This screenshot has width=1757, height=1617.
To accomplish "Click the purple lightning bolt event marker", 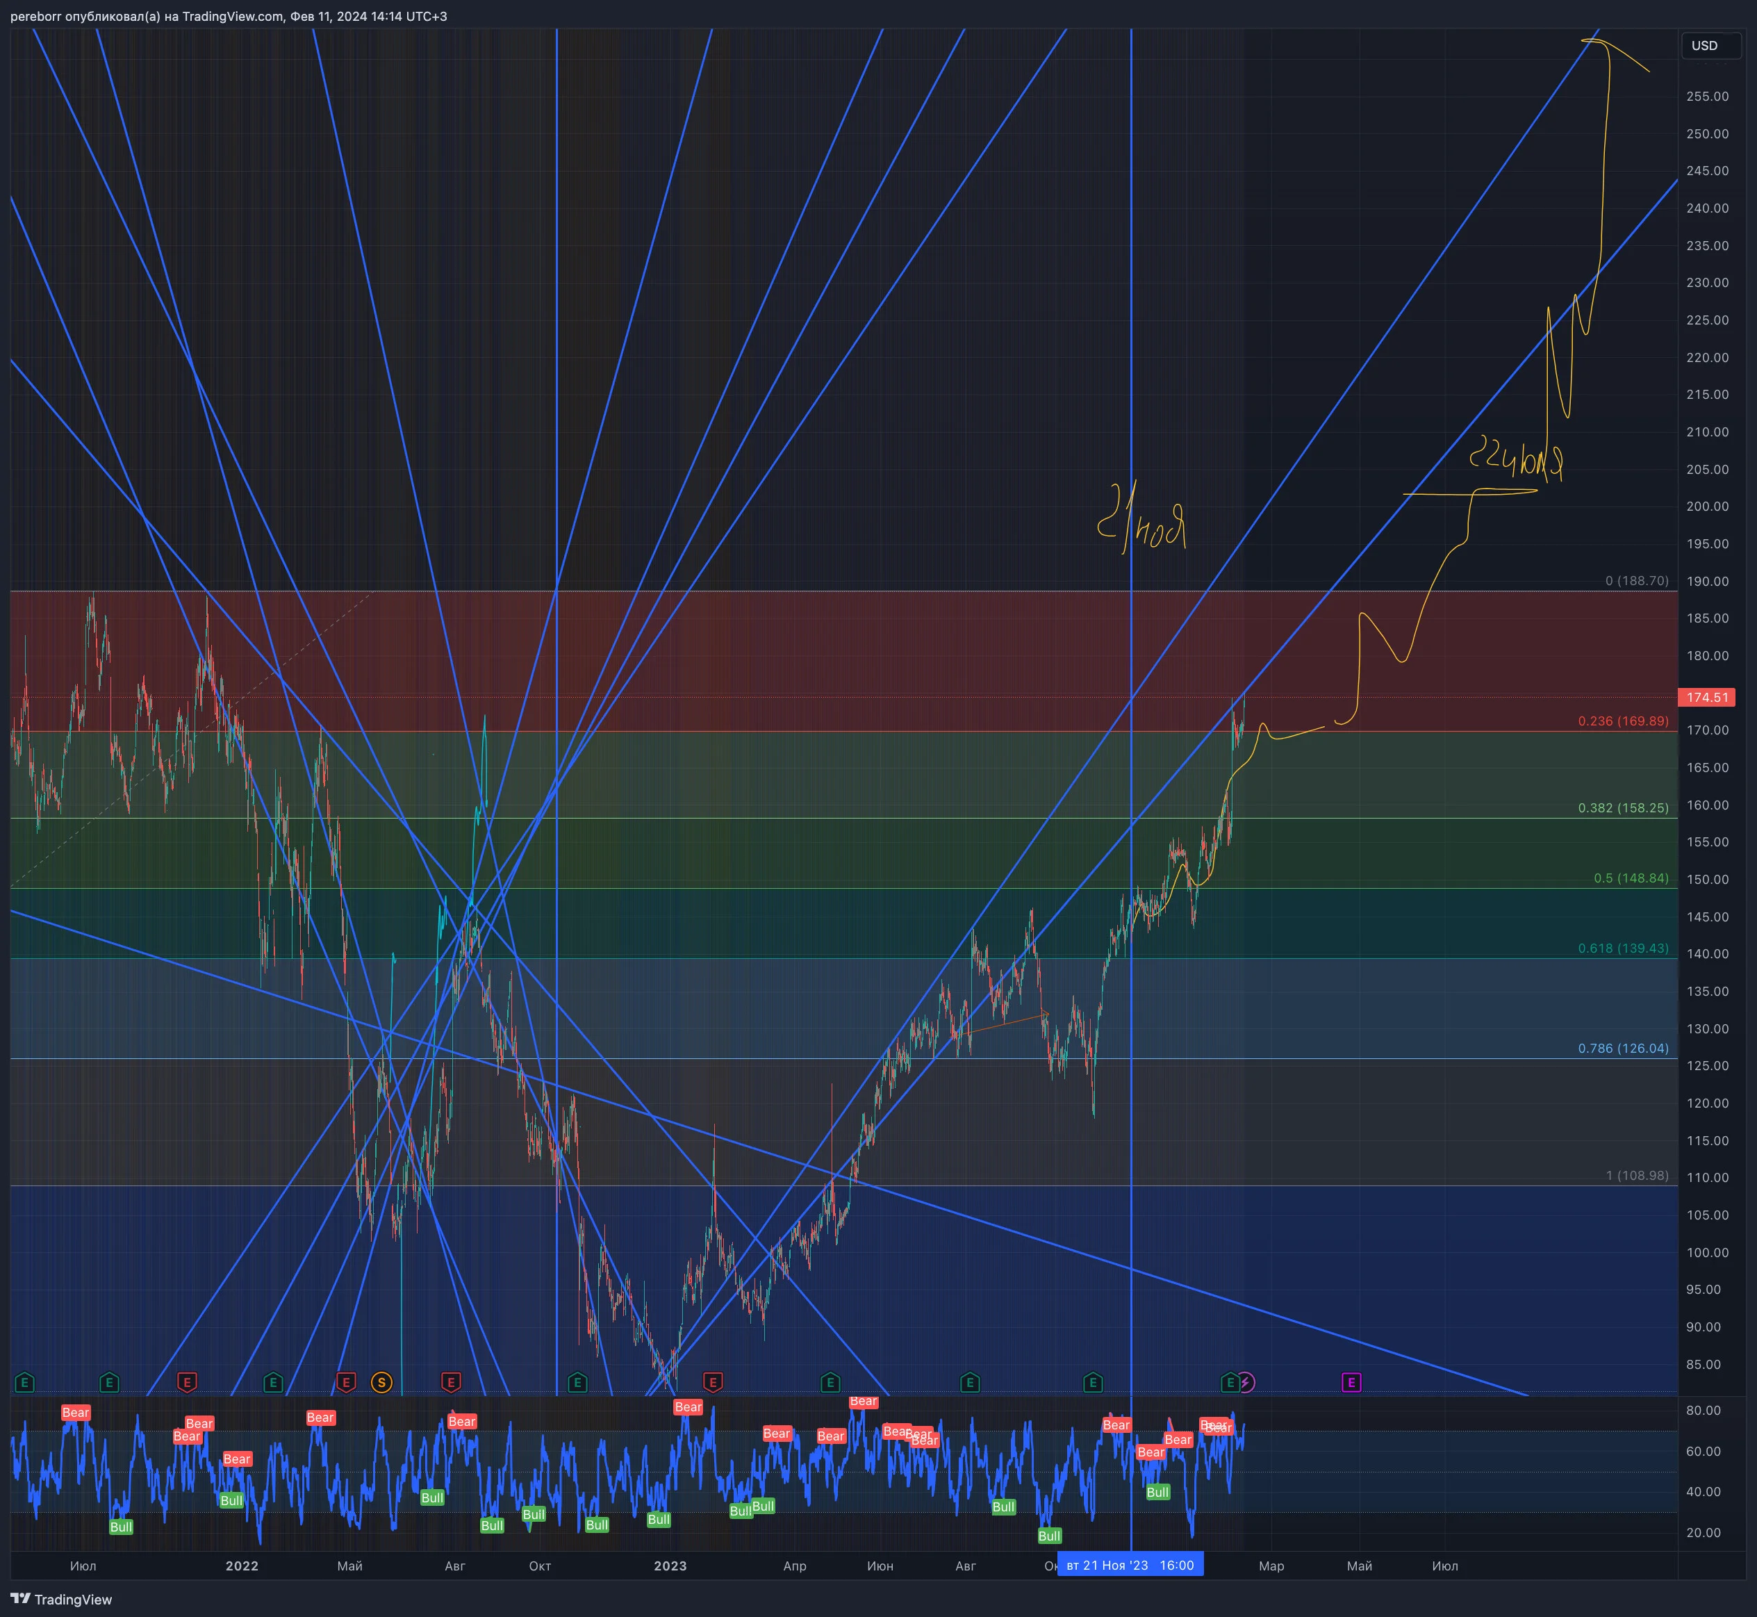I will point(1246,1383).
